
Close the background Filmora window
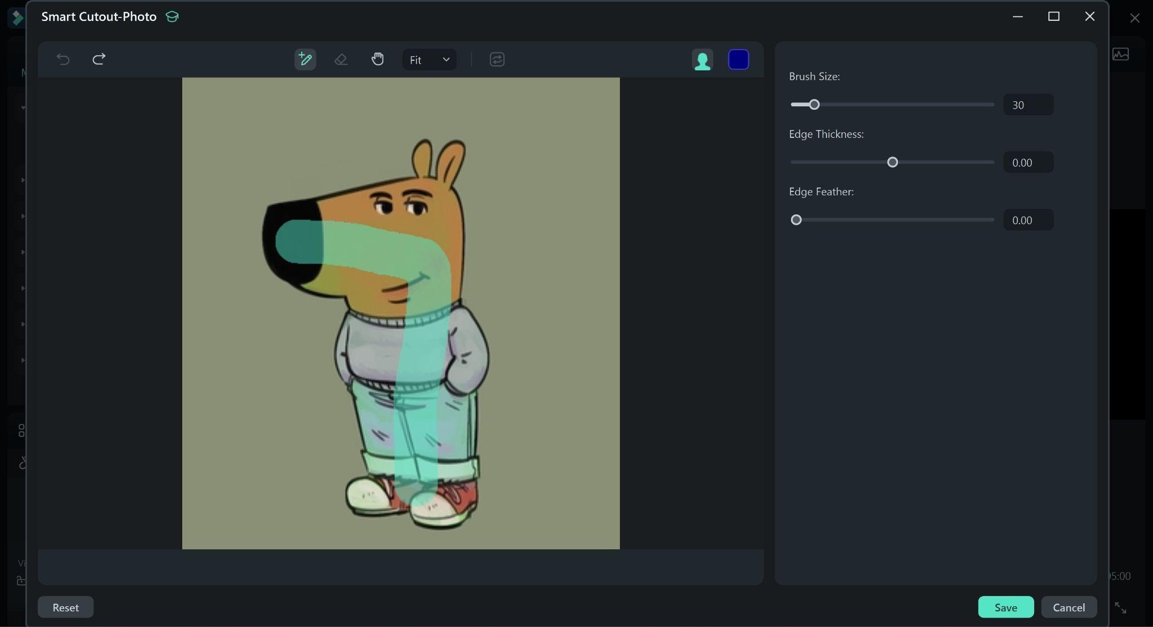coord(1135,18)
